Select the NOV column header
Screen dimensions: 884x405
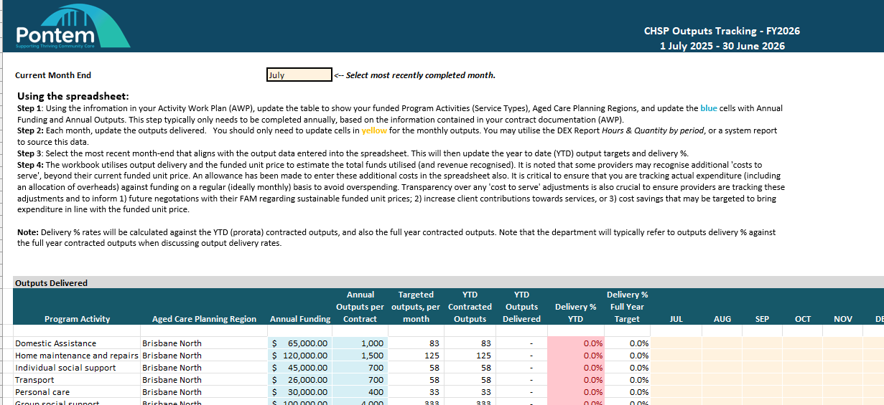point(843,319)
